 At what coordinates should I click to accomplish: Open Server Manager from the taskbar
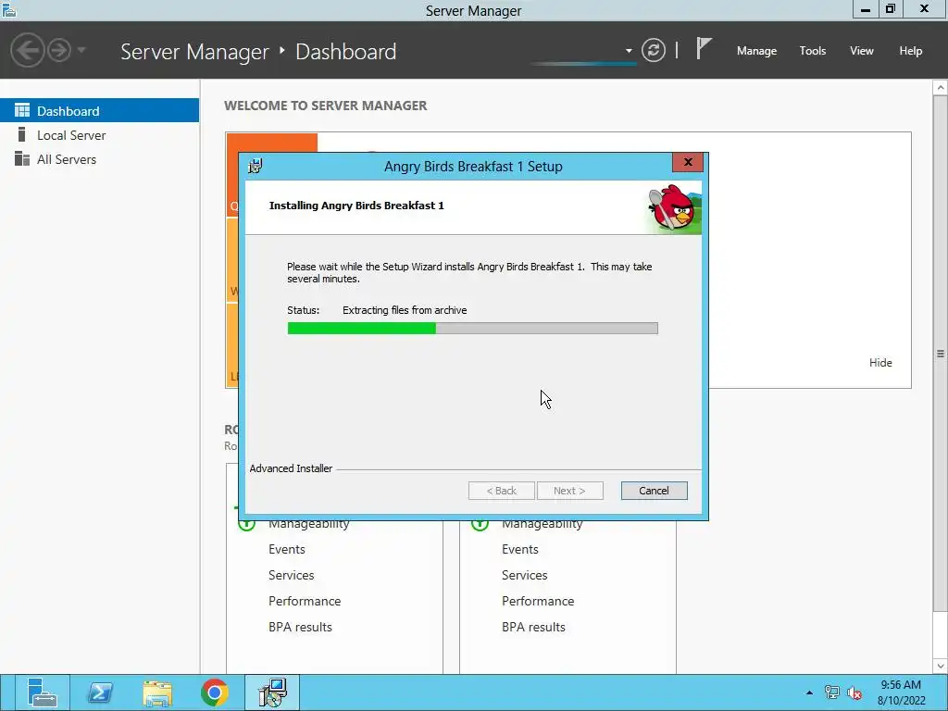(x=42, y=692)
